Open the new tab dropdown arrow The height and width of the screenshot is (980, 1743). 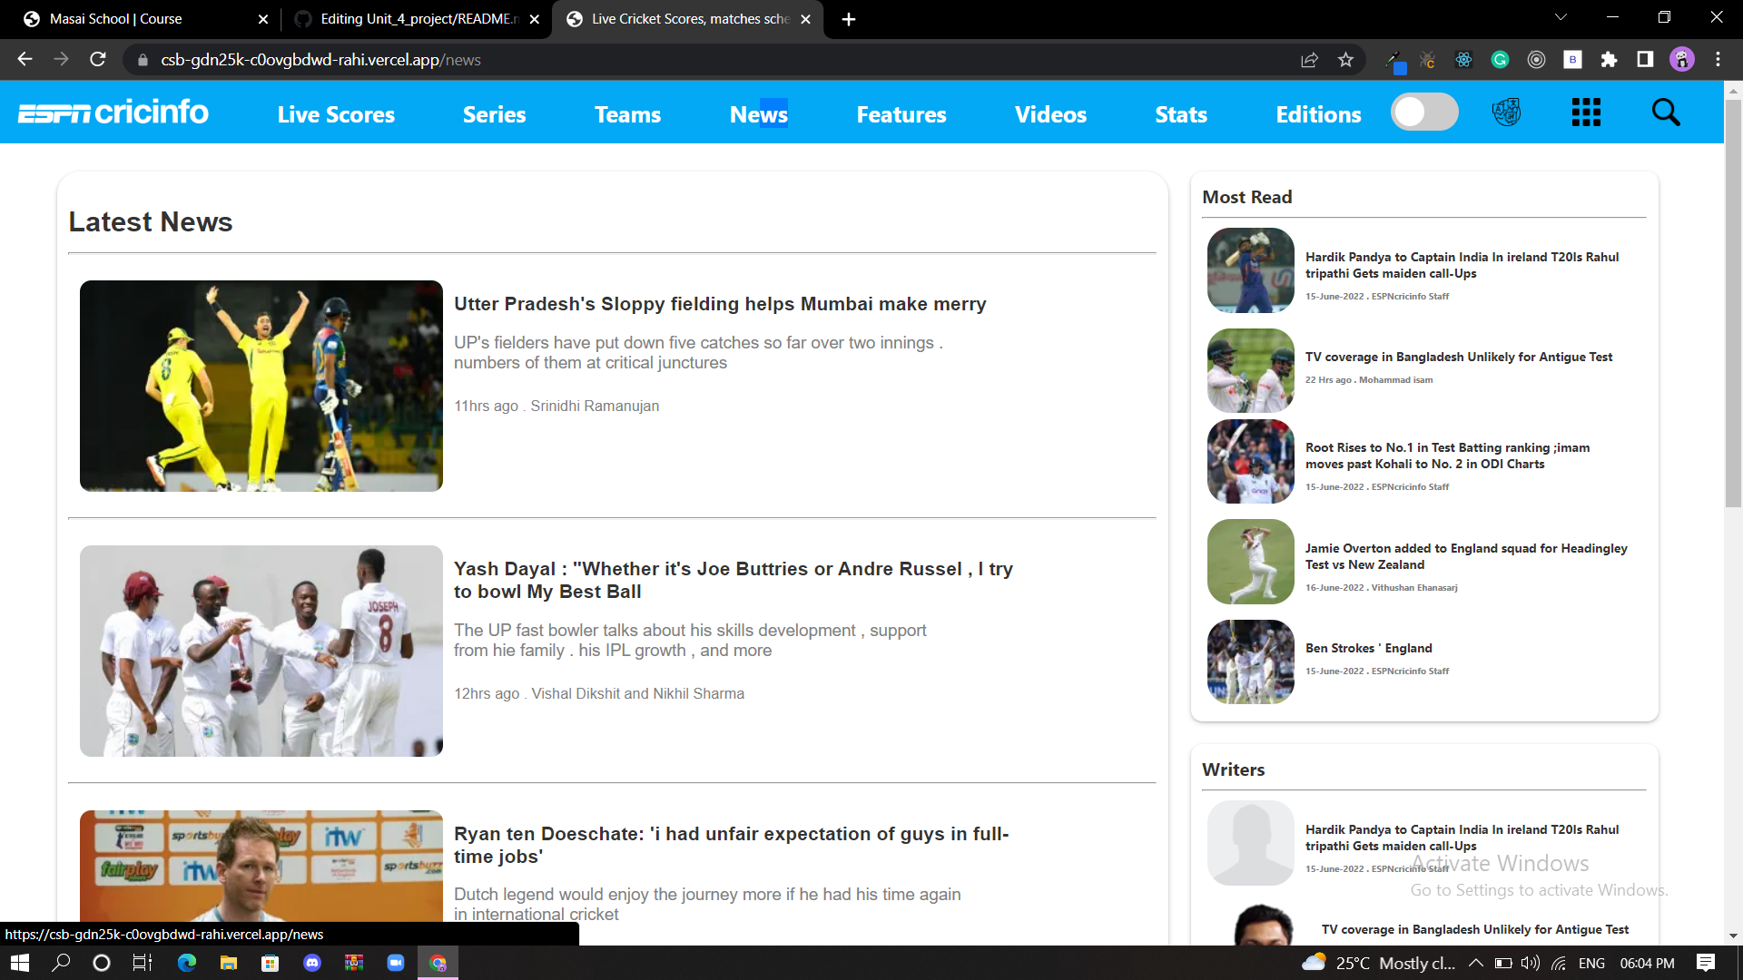[x=1560, y=16]
